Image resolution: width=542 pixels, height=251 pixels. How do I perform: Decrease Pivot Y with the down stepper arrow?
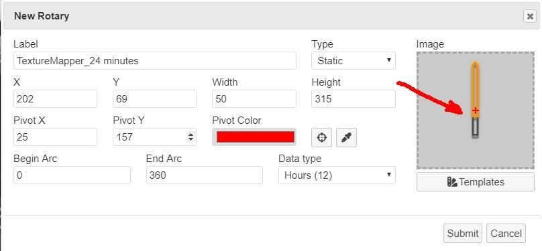click(x=191, y=140)
